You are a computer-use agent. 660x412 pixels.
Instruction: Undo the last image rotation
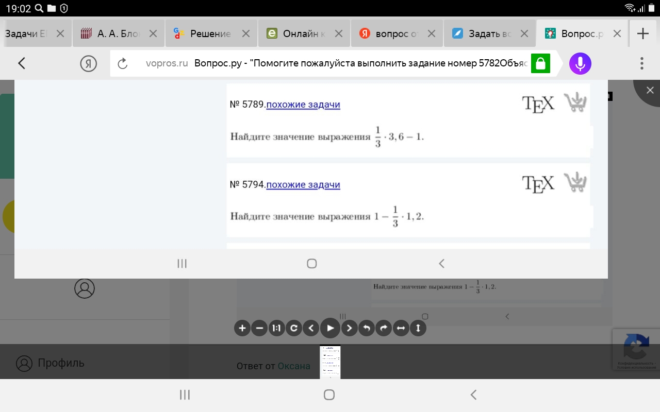[367, 328]
